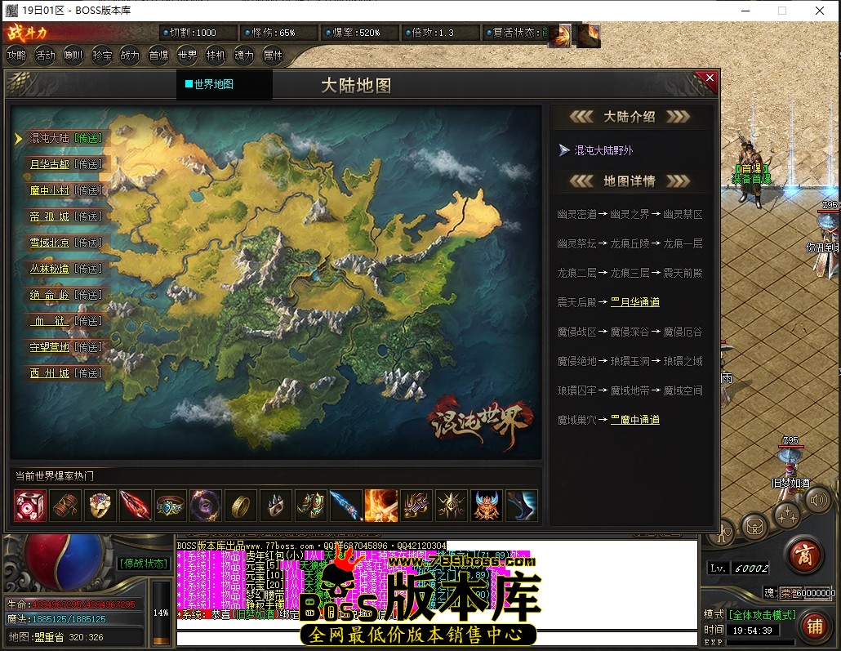Click the red 商 shop button
Screen dimensions: 841x651
[x=805, y=555]
